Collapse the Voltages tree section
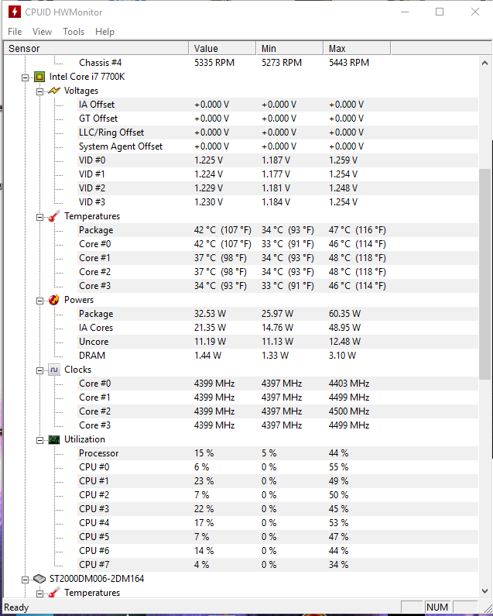This screenshot has width=493, height=616. [39, 92]
